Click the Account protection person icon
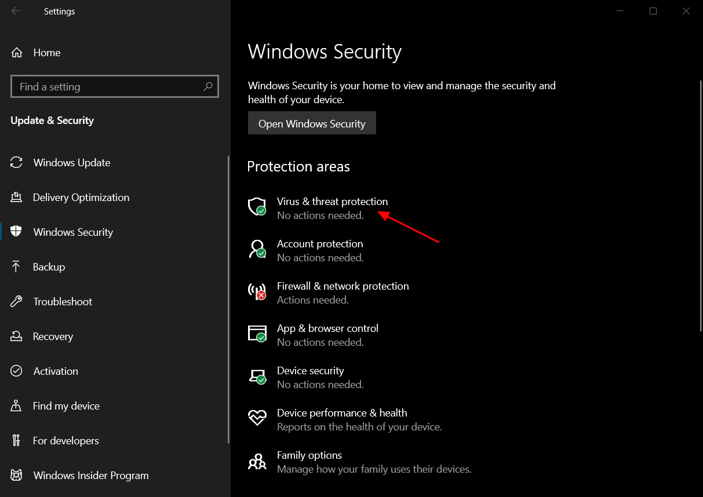 pyautogui.click(x=257, y=249)
